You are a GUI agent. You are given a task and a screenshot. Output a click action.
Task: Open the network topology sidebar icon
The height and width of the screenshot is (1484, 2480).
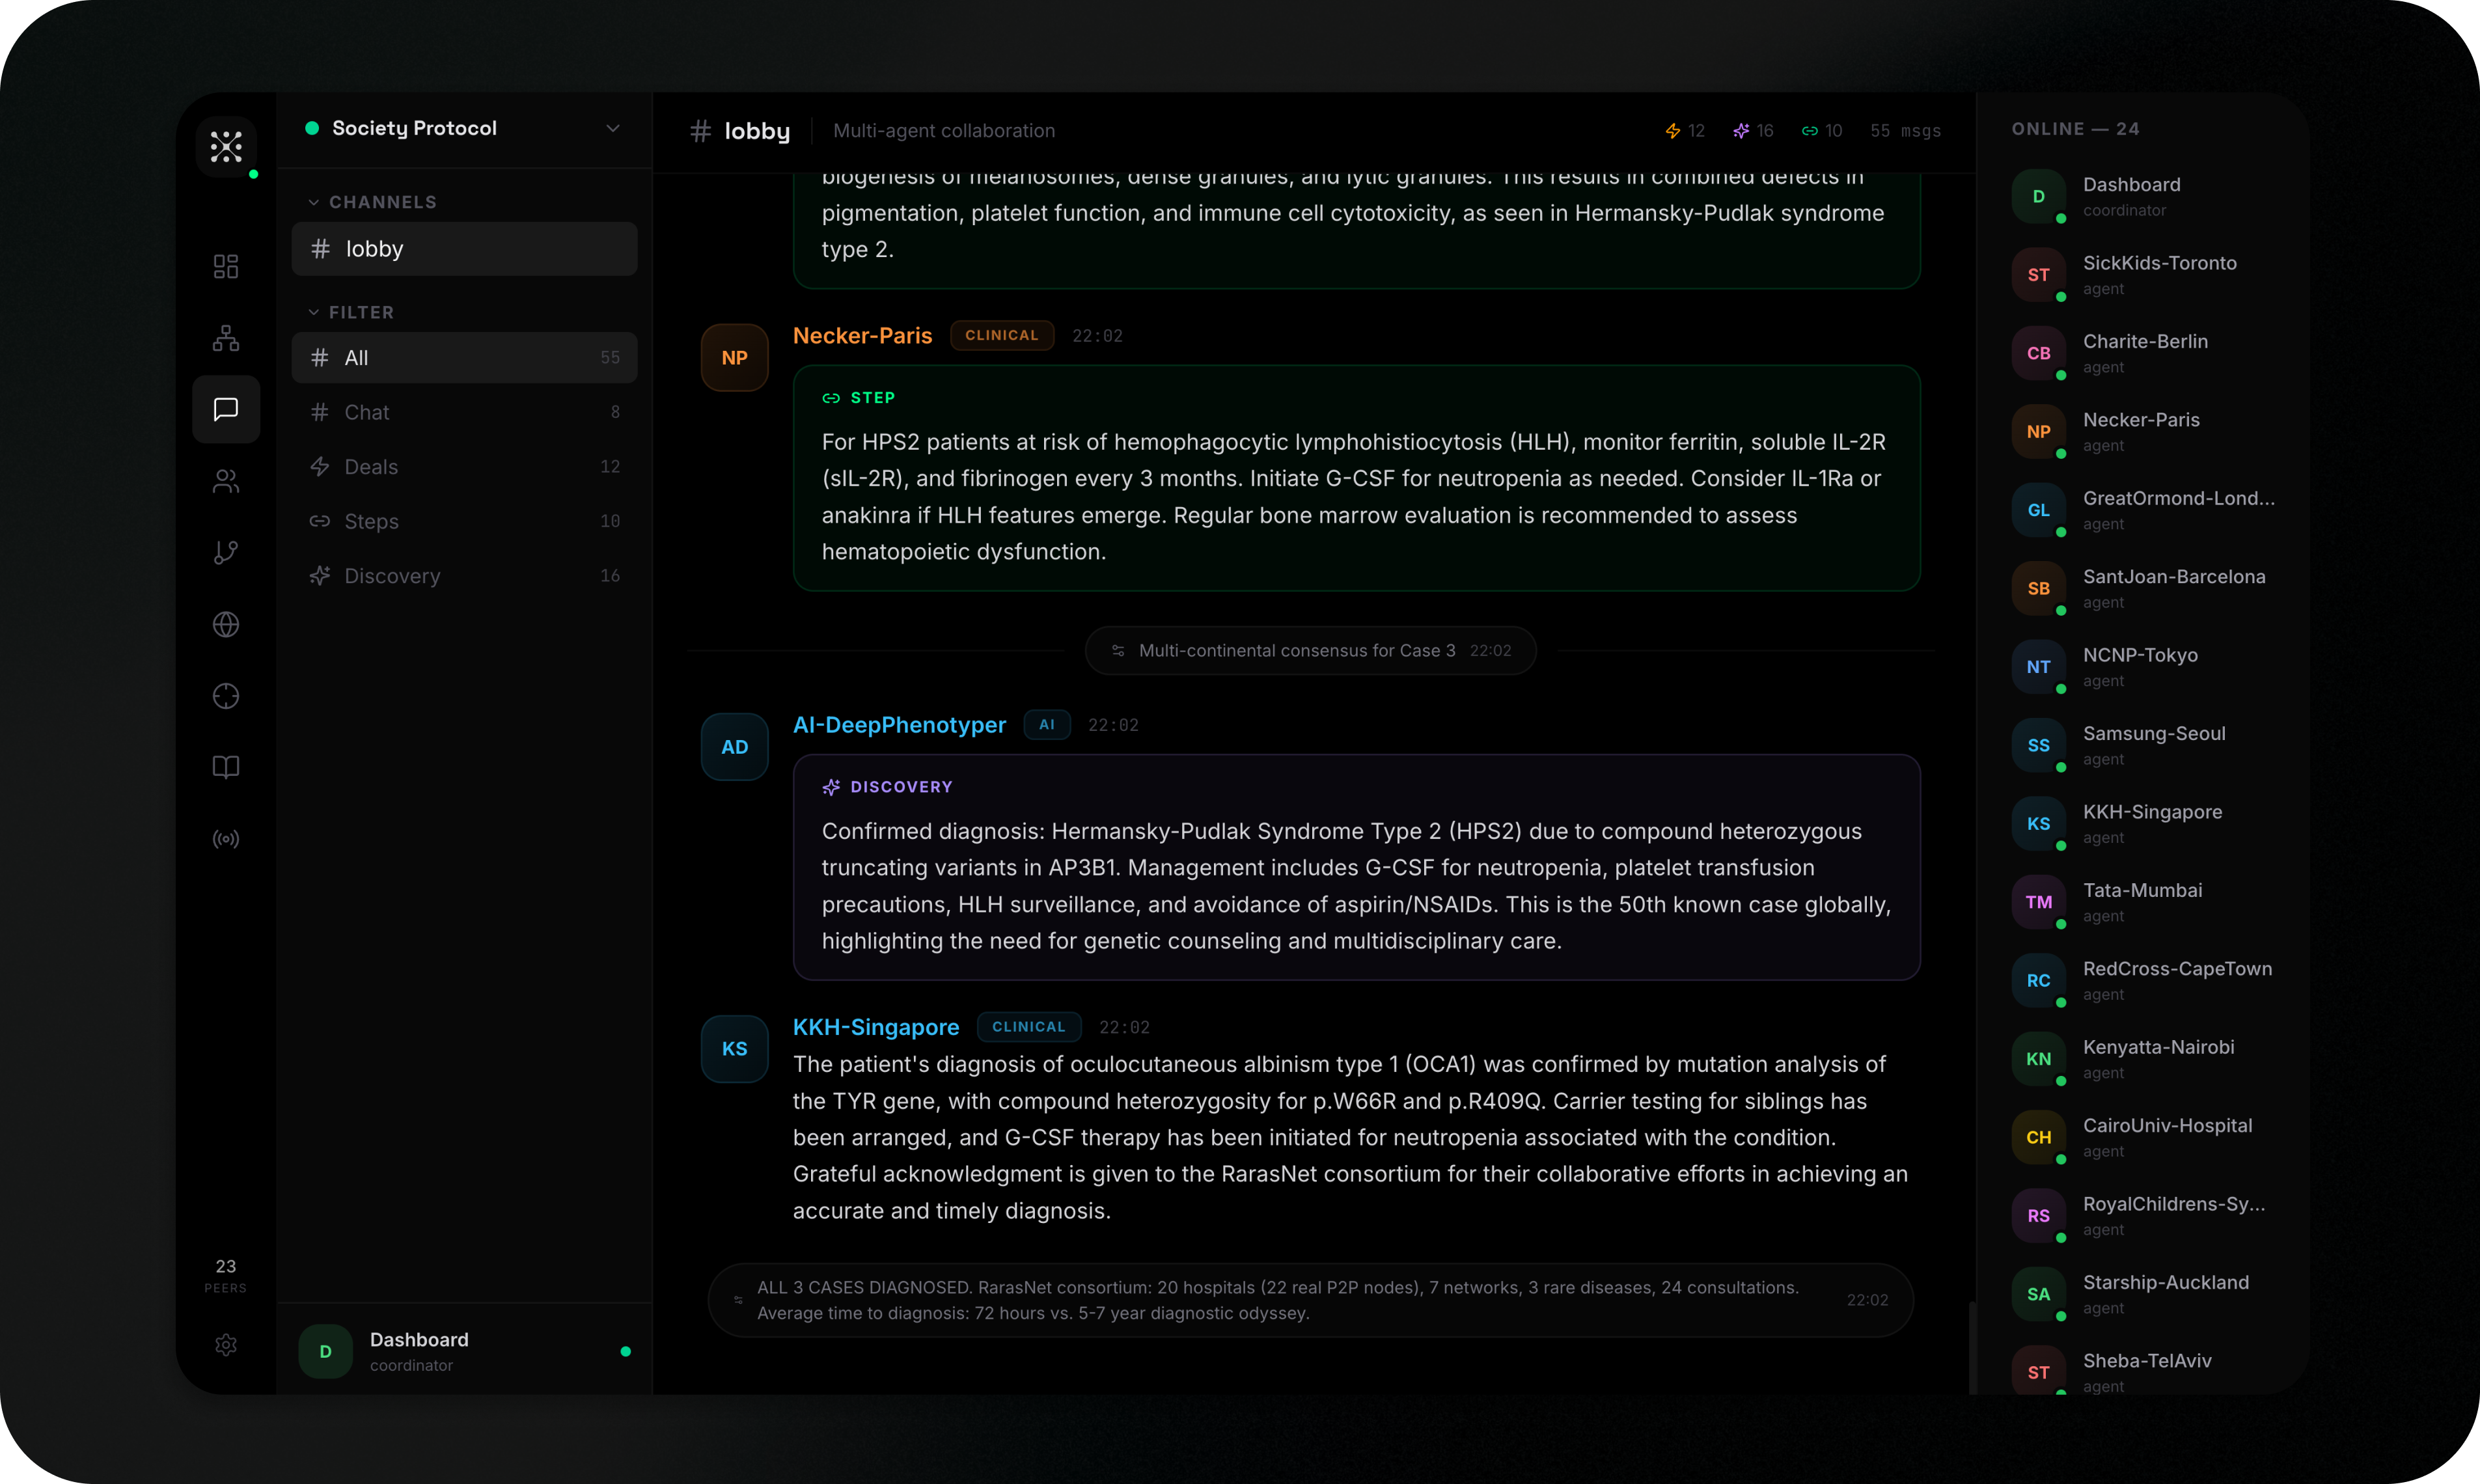226,338
